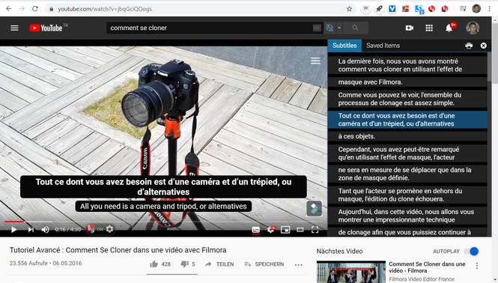Open the YouTube account avatar menu

473,28
